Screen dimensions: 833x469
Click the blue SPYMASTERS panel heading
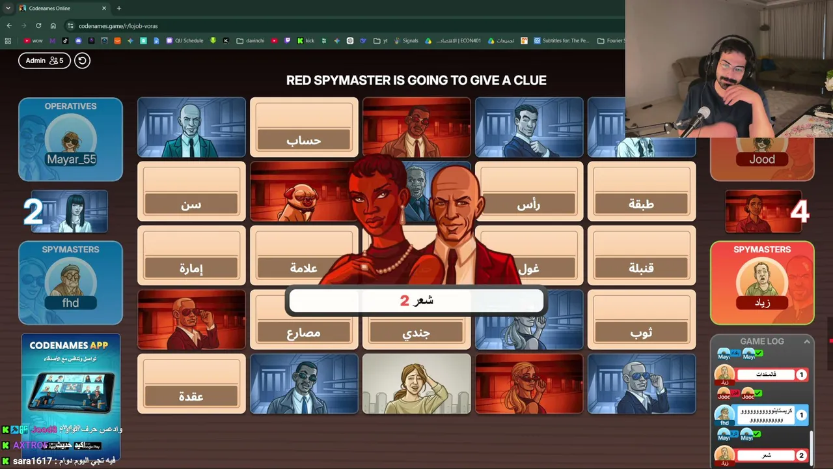pyautogui.click(x=70, y=249)
